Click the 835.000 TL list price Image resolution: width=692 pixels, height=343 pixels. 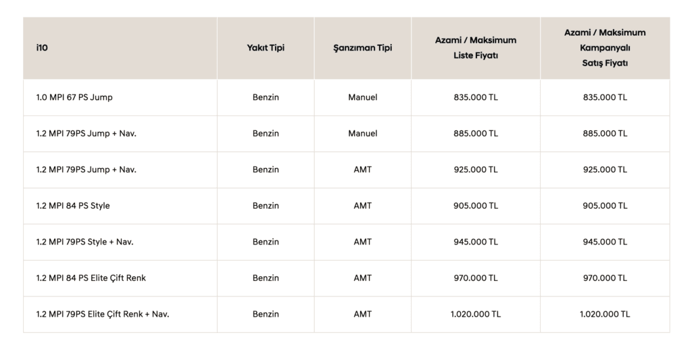pos(476,97)
